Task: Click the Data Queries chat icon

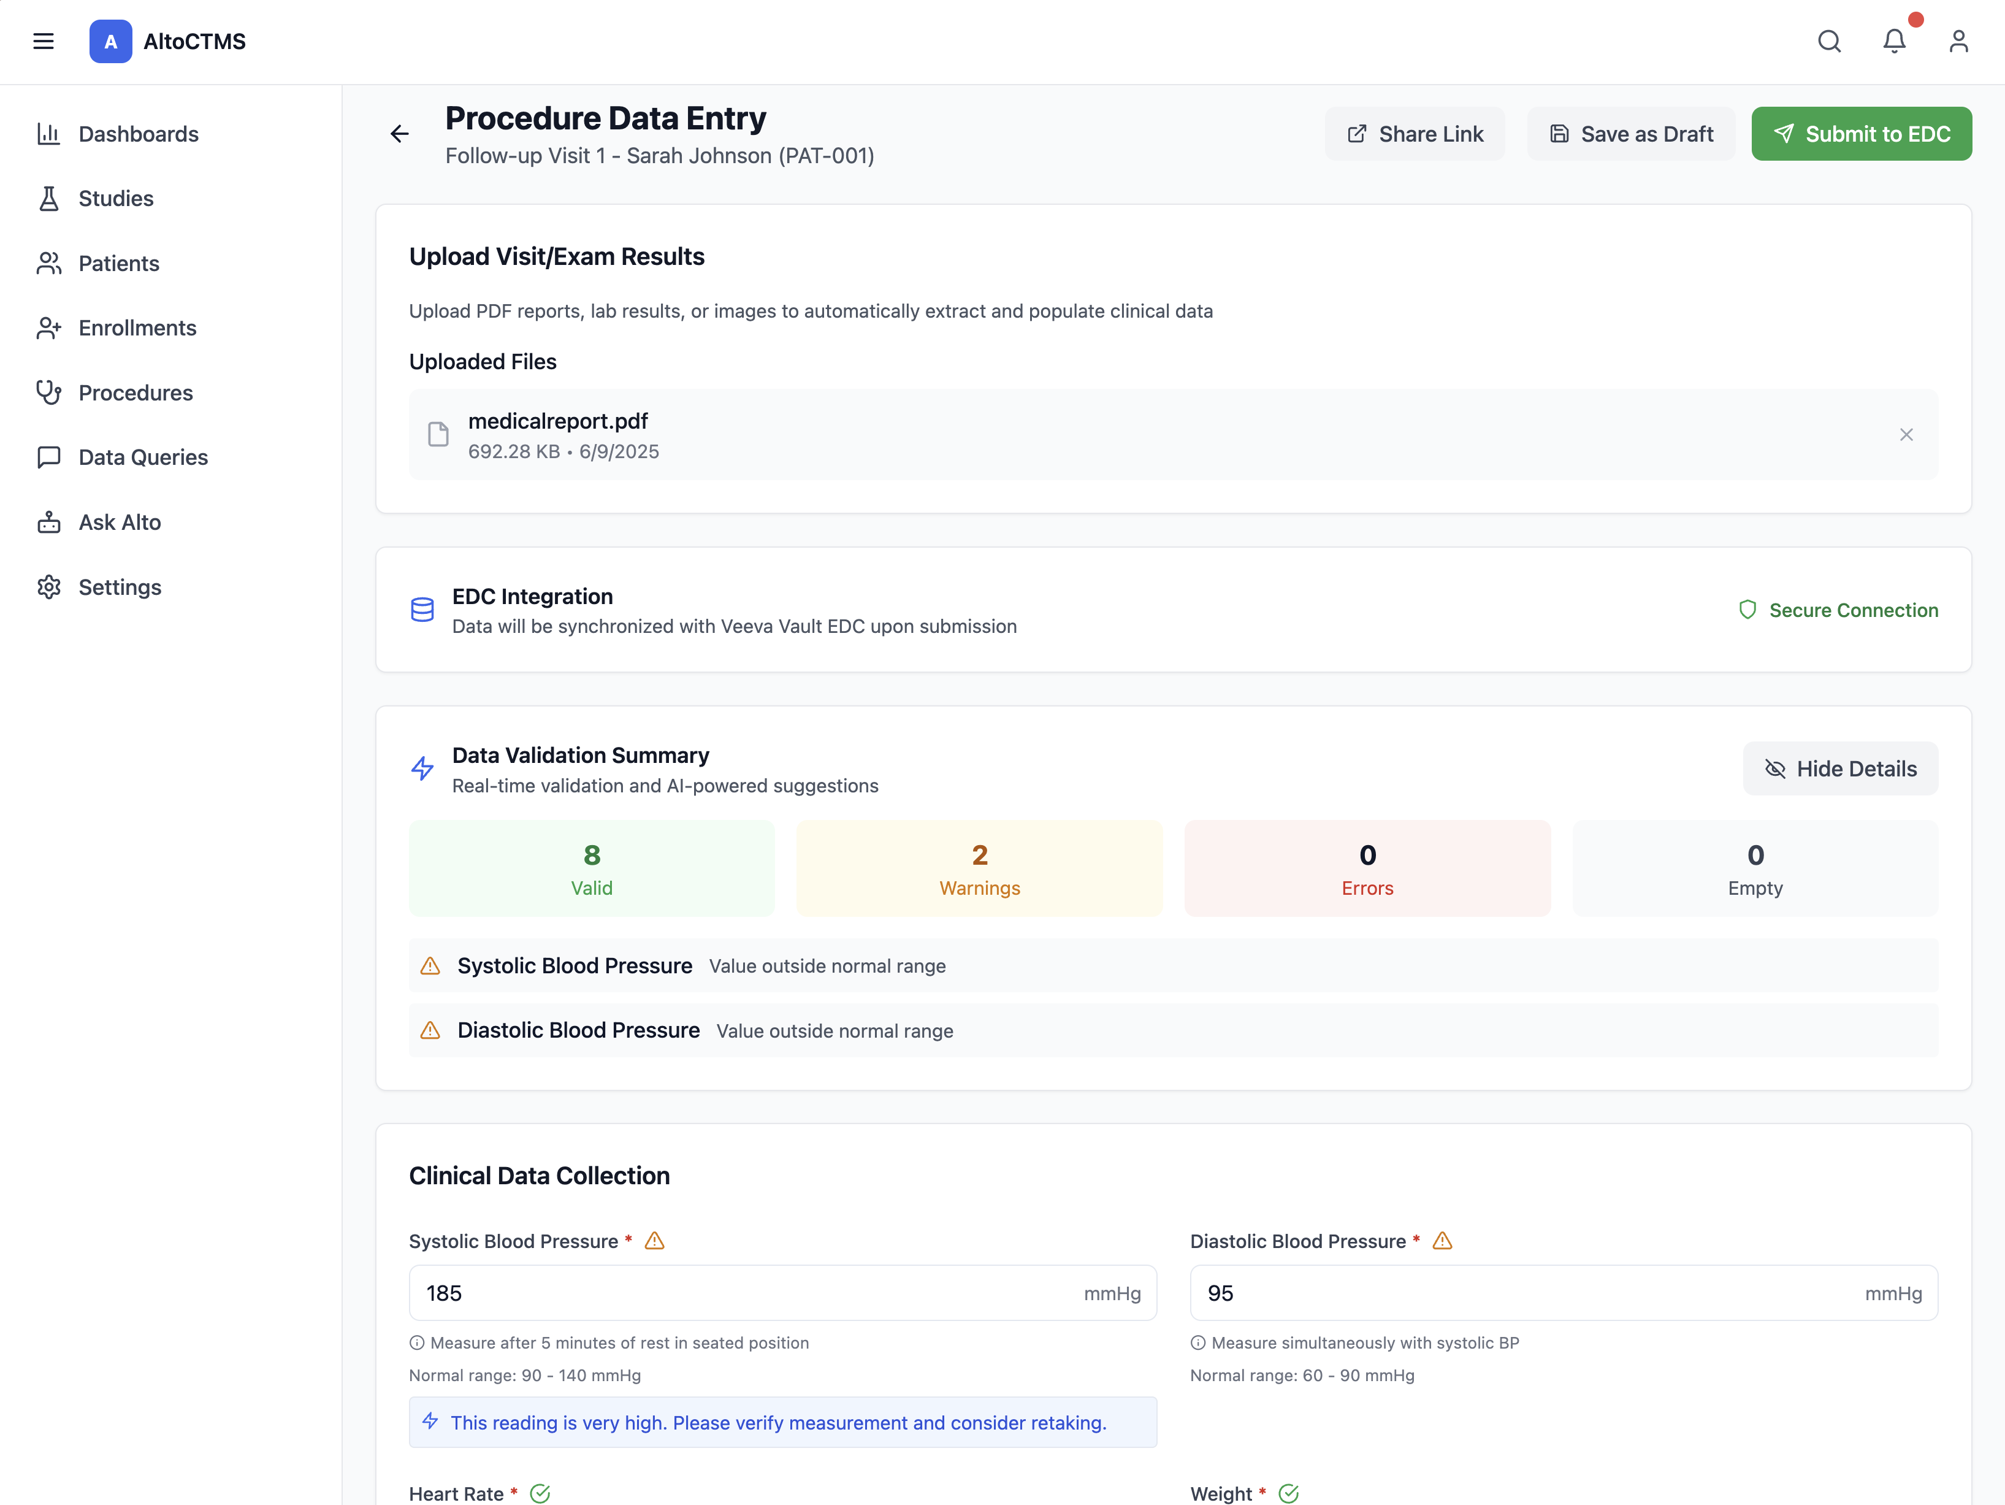Action: 50,457
